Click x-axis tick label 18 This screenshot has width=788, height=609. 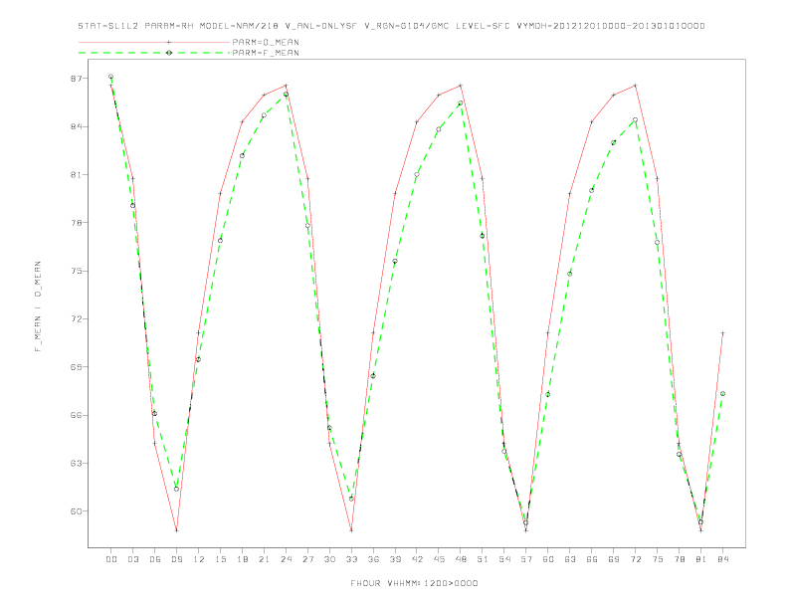click(x=242, y=559)
